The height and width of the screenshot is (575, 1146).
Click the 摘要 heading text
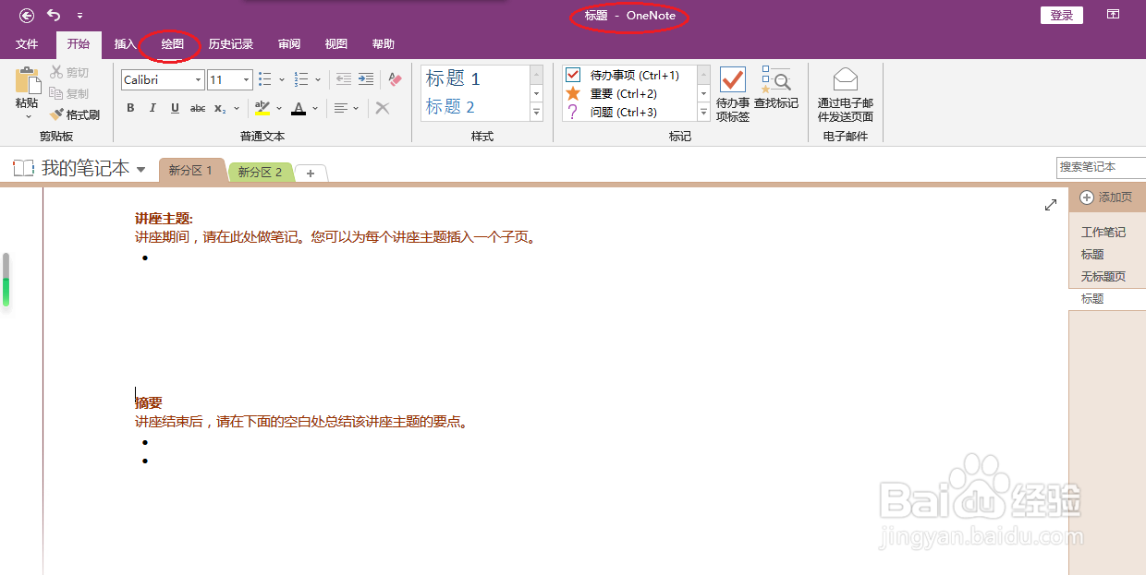pyautogui.click(x=149, y=403)
